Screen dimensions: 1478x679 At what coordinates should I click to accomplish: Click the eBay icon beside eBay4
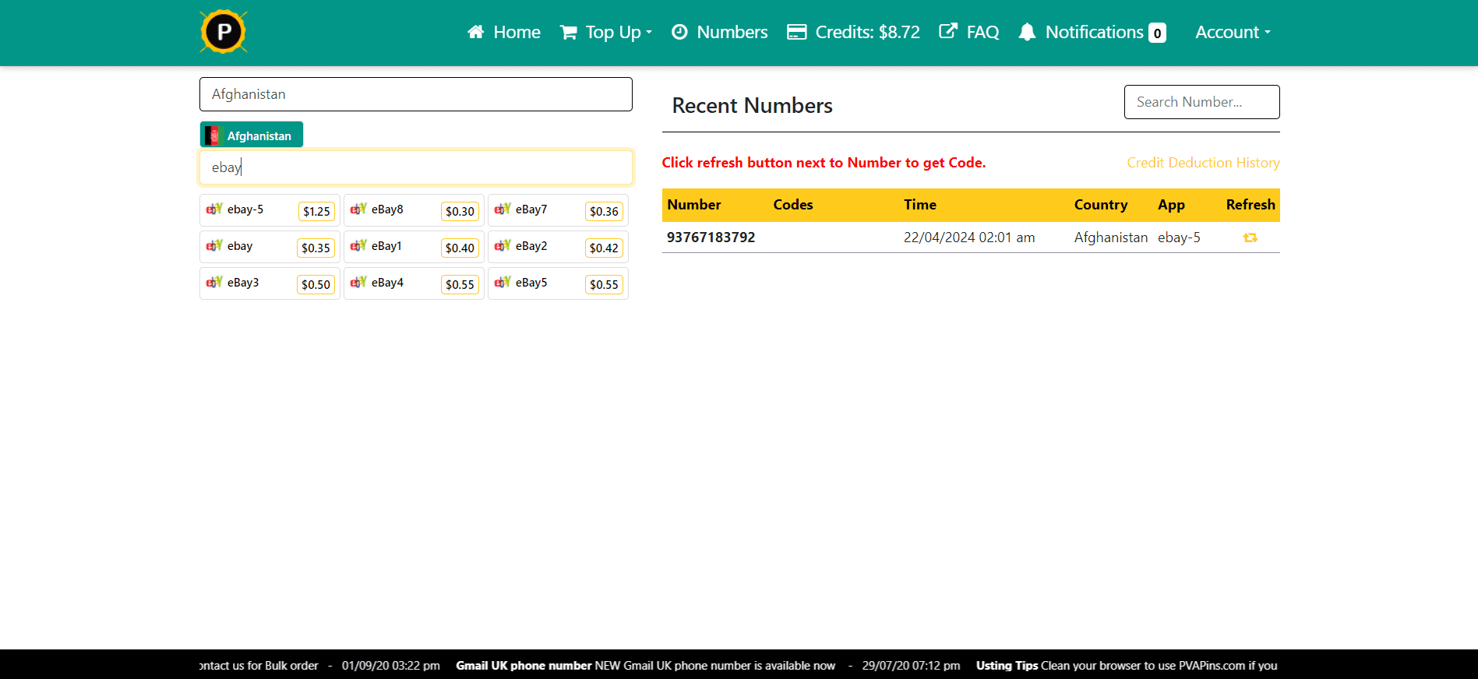pos(358,283)
